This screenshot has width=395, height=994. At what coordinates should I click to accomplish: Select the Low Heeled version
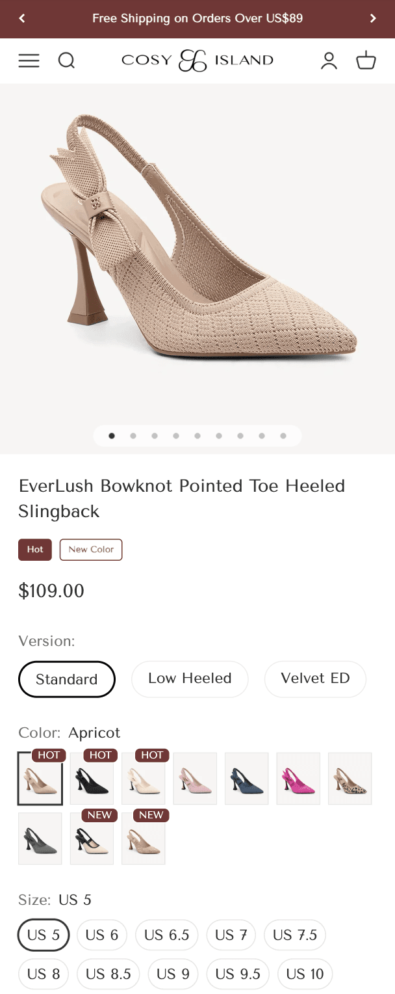[x=190, y=678]
